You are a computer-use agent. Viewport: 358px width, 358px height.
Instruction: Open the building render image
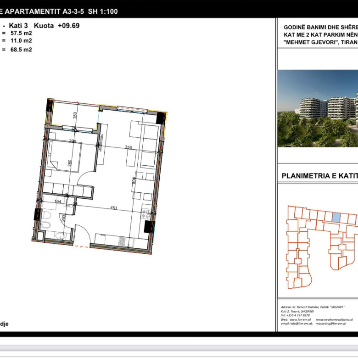318,109
